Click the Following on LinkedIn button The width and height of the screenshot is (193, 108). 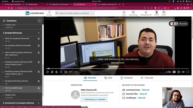(x=94, y=99)
